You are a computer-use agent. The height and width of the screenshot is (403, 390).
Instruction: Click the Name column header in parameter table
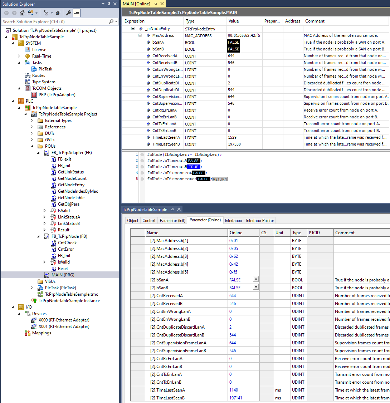click(186, 232)
